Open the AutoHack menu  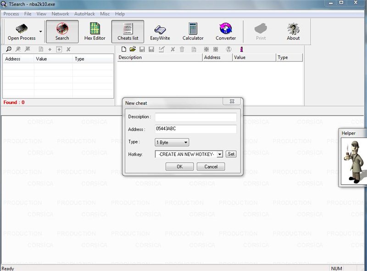click(x=84, y=14)
